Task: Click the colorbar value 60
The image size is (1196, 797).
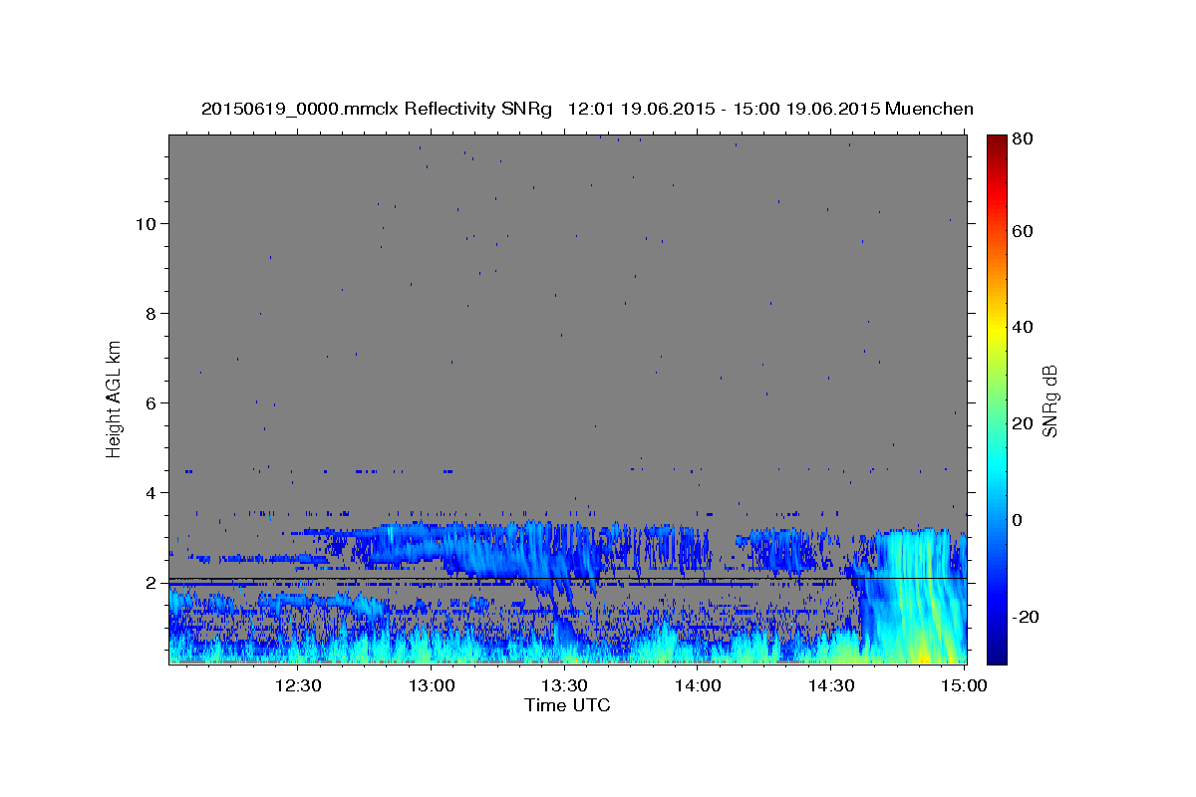Action: coord(1024,231)
